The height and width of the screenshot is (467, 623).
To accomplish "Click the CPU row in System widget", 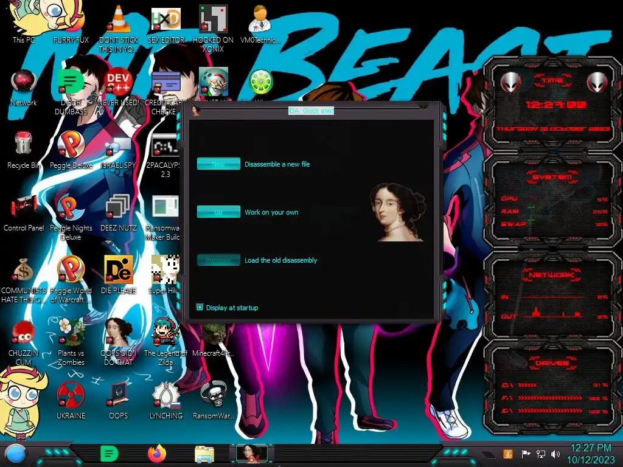I will 554,199.
